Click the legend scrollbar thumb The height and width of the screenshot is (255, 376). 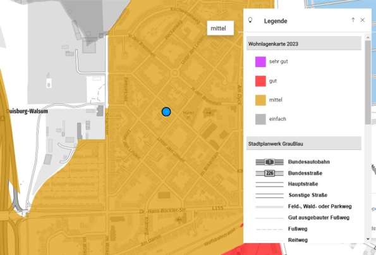tap(368, 82)
